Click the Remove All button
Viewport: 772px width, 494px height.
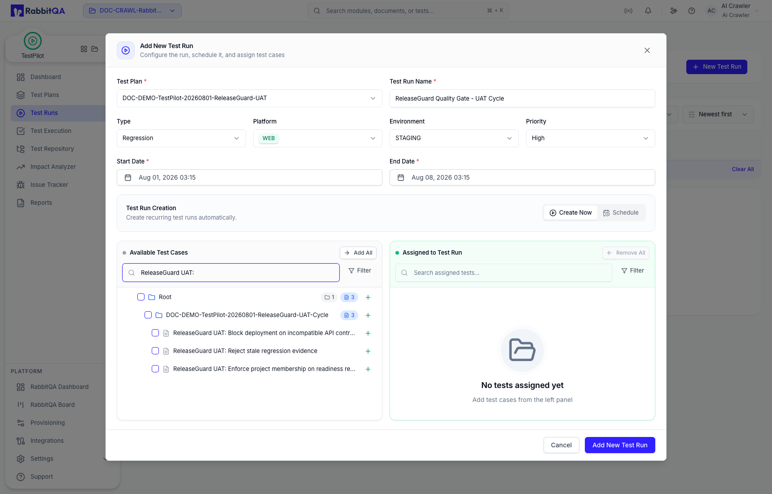626,253
